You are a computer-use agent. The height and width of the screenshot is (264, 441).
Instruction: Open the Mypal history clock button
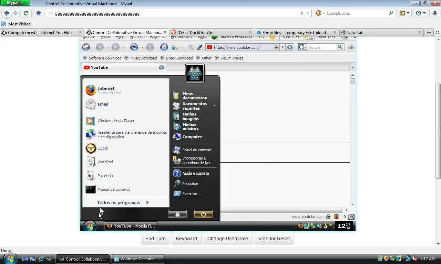coord(421,13)
